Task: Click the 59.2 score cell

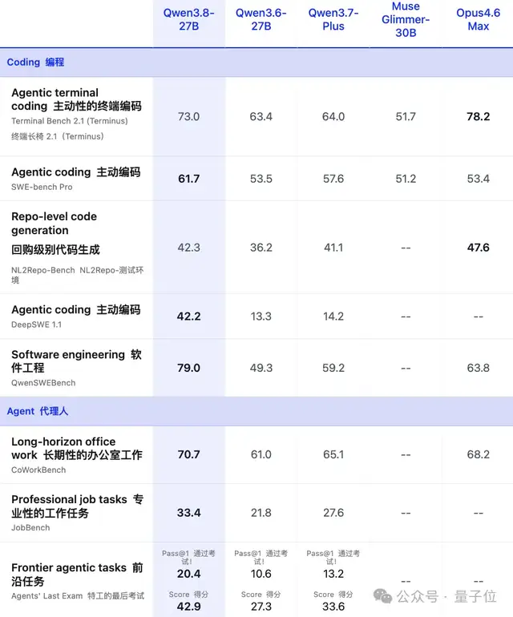Action: tap(333, 368)
